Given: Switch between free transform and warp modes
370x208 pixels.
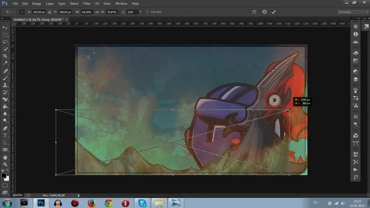Looking at the screenshot, I should tap(254, 12).
